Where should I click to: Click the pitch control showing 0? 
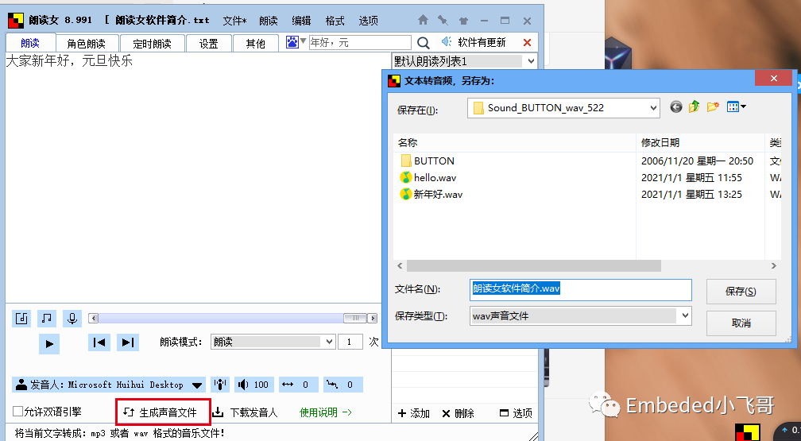[342, 385]
